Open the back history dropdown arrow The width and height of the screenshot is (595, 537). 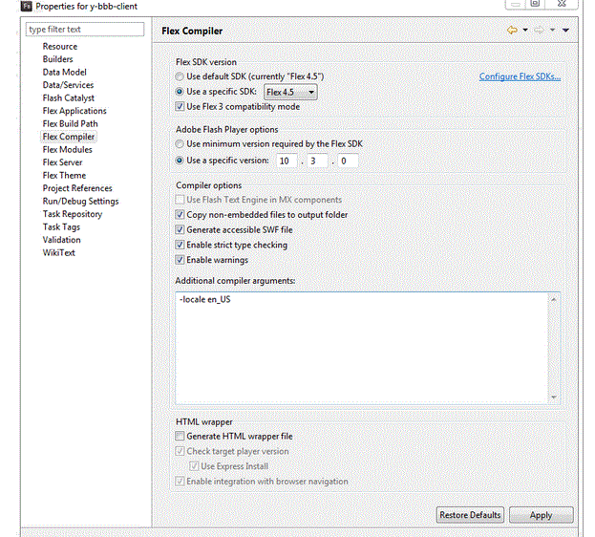[525, 31]
